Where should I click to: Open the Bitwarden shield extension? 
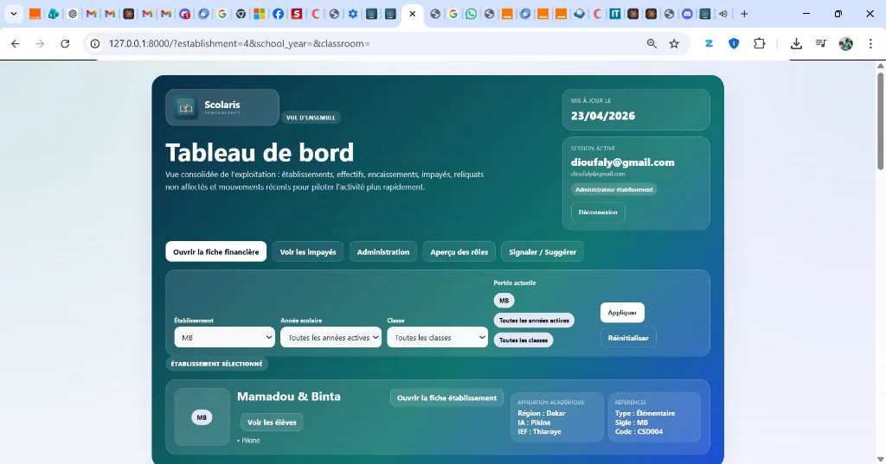(x=734, y=43)
